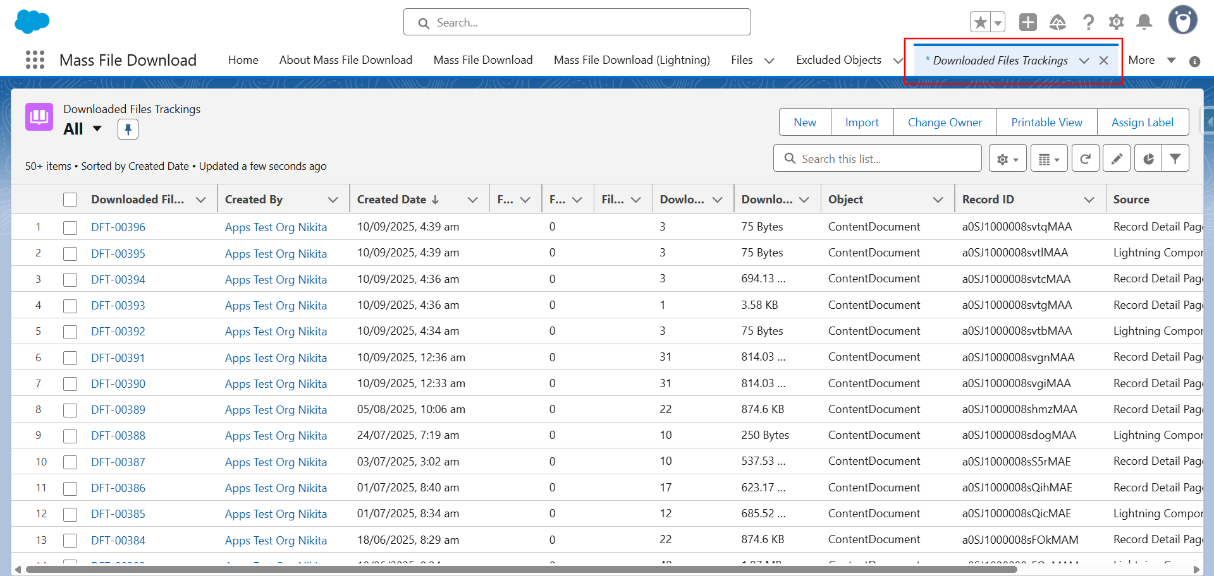Open the Favorites star icon
The width and height of the screenshot is (1214, 576).
coord(980,23)
